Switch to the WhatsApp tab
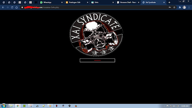Image resolution: width=192 pixels, height=108 pixels. tap(51, 2)
